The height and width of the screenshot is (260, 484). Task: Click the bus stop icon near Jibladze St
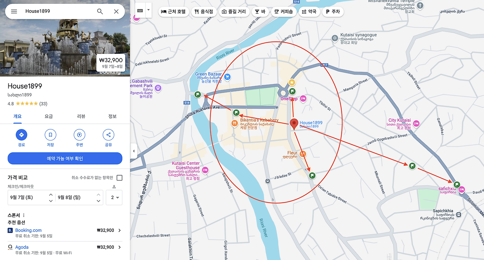[x=268, y=181]
